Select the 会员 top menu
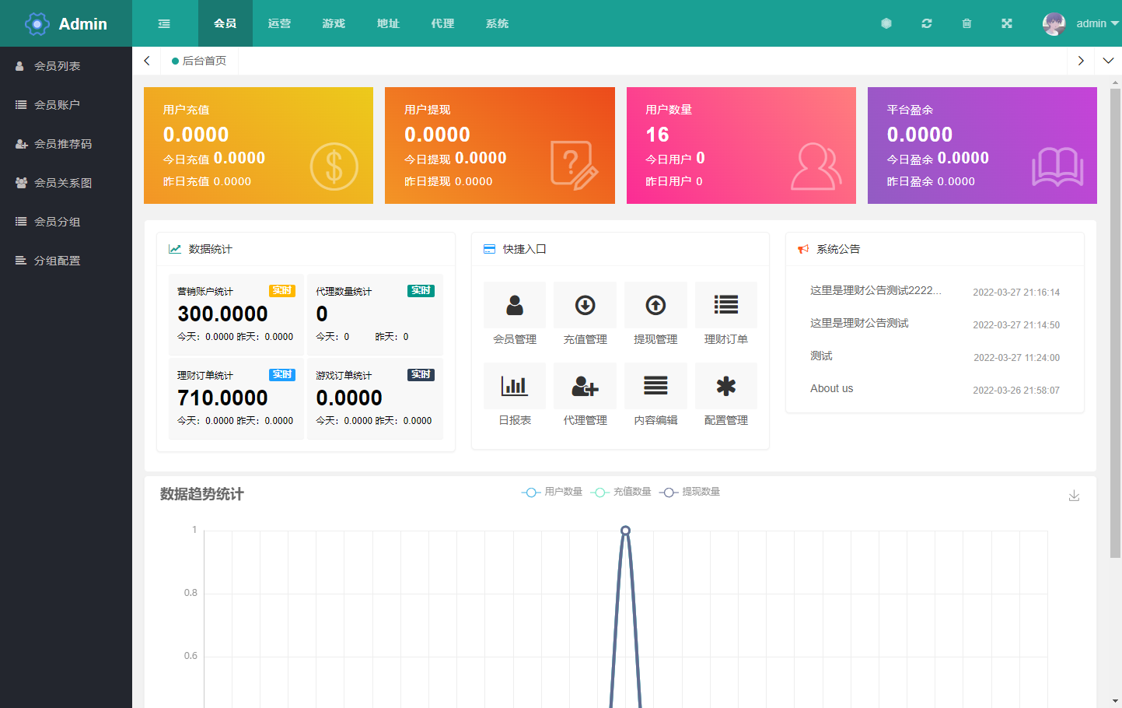Image resolution: width=1122 pixels, height=708 pixels. pos(225,23)
